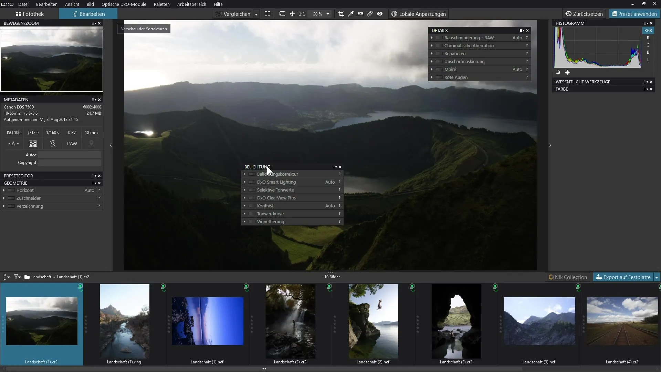Open Details palette options menu

[522, 30]
